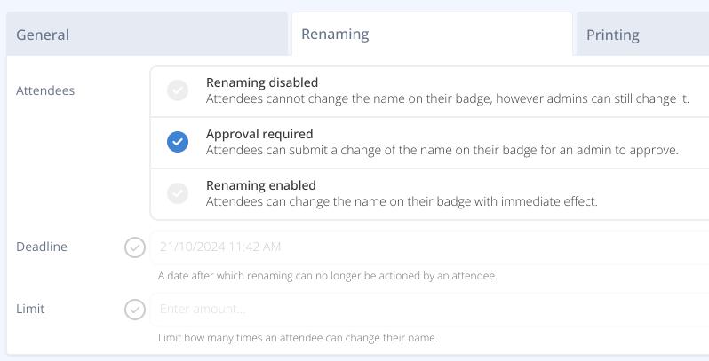Click the Limit field label
The height and width of the screenshot is (361, 709).
[30, 309]
